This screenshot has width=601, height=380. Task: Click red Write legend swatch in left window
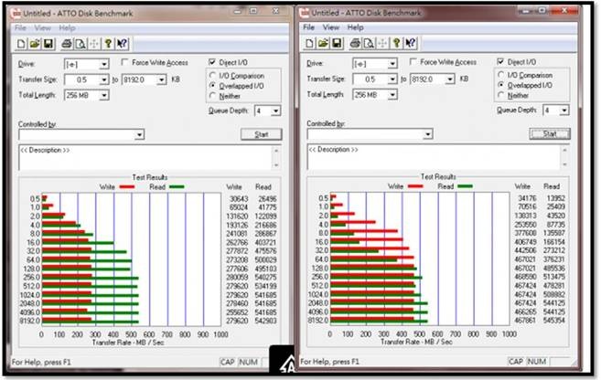(x=127, y=187)
